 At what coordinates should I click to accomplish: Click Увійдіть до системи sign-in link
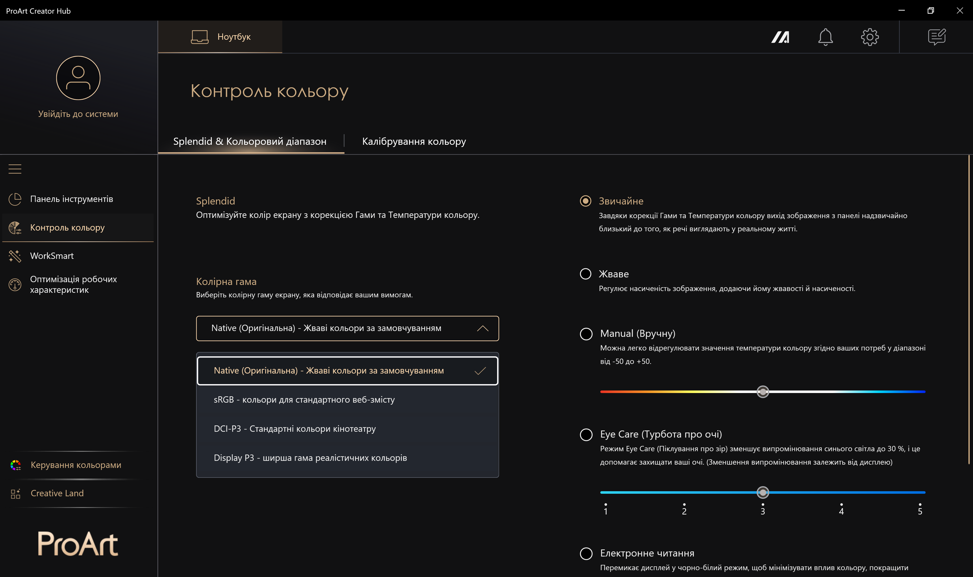pyautogui.click(x=78, y=114)
